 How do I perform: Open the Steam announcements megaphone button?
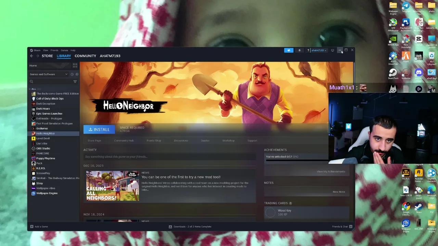tap(288, 50)
